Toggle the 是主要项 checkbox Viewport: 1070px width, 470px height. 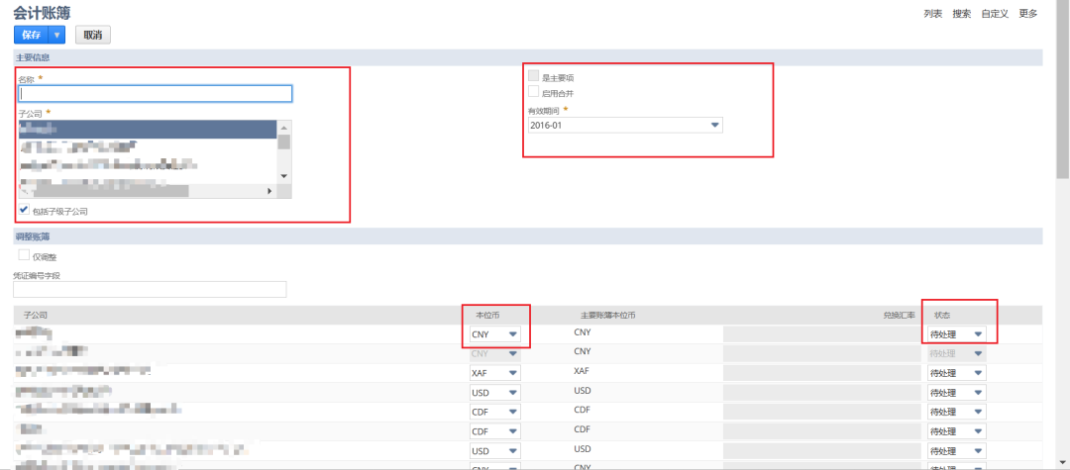pos(534,76)
